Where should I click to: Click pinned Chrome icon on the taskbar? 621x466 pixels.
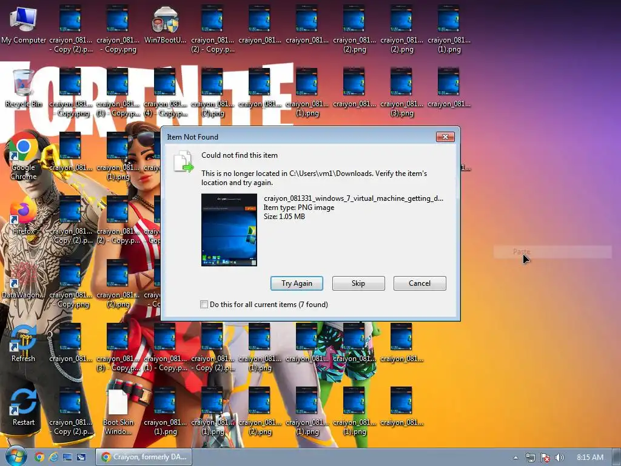tap(39, 457)
